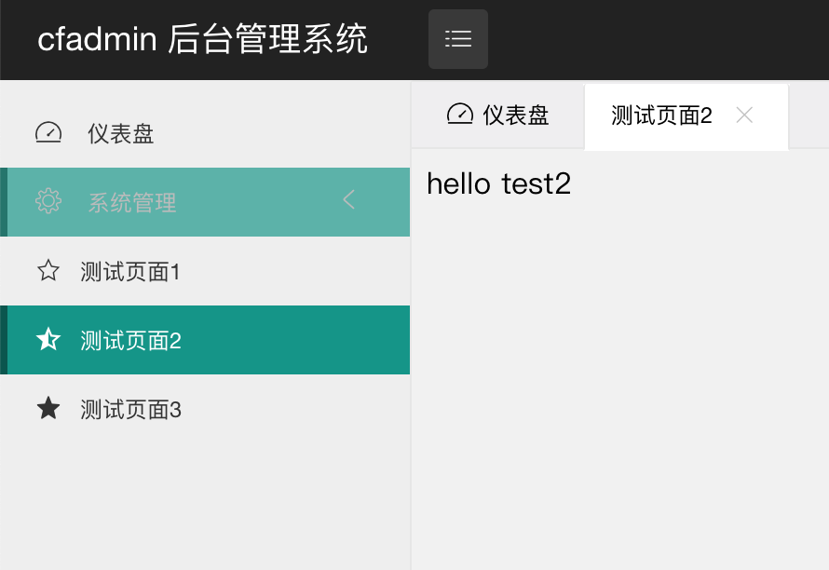Select the highlighted 测试页面2 sidebar item
Viewport: 829px width, 570px height.
coord(130,340)
